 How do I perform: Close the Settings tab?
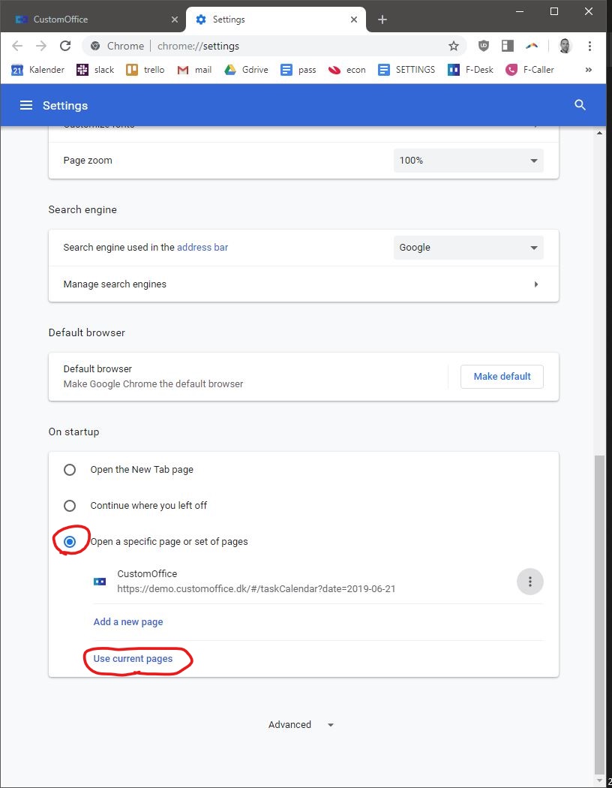coord(354,20)
